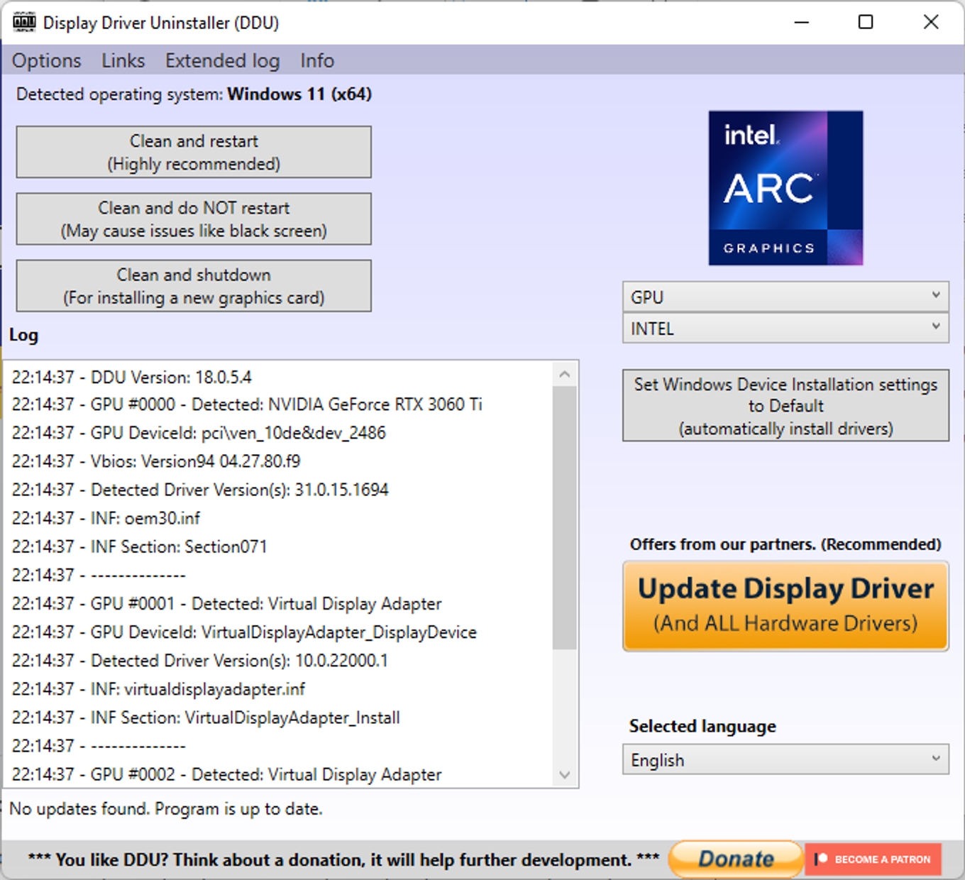Expand the INTEL vendor dropdown
Image resolution: width=965 pixels, height=880 pixels.
785,329
